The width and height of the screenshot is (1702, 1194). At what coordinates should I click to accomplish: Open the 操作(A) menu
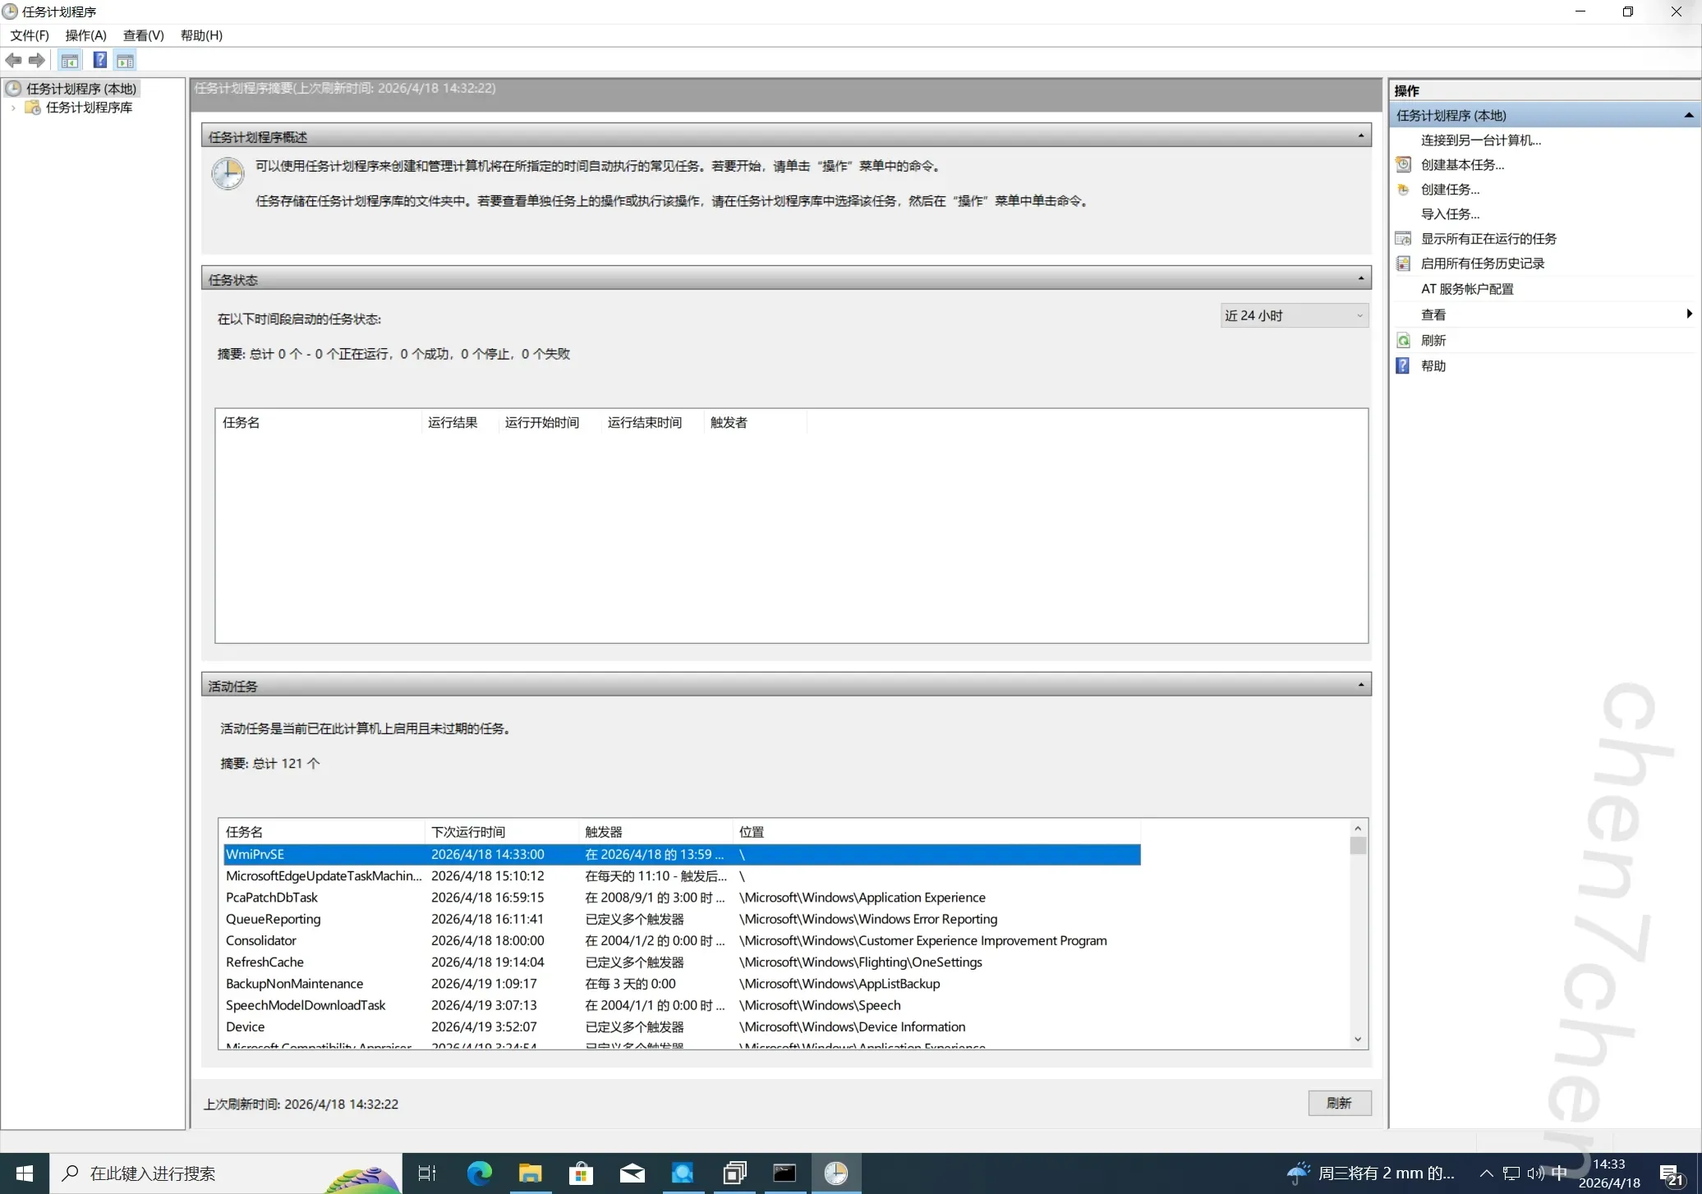[x=85, y=35]
